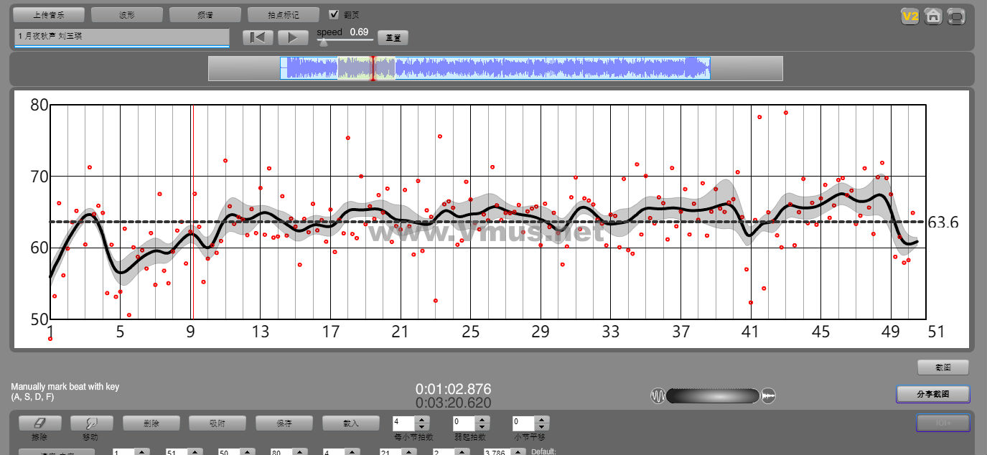Click the speed slider handle
The width and height of the screenshot is (987, 455).
324,42
